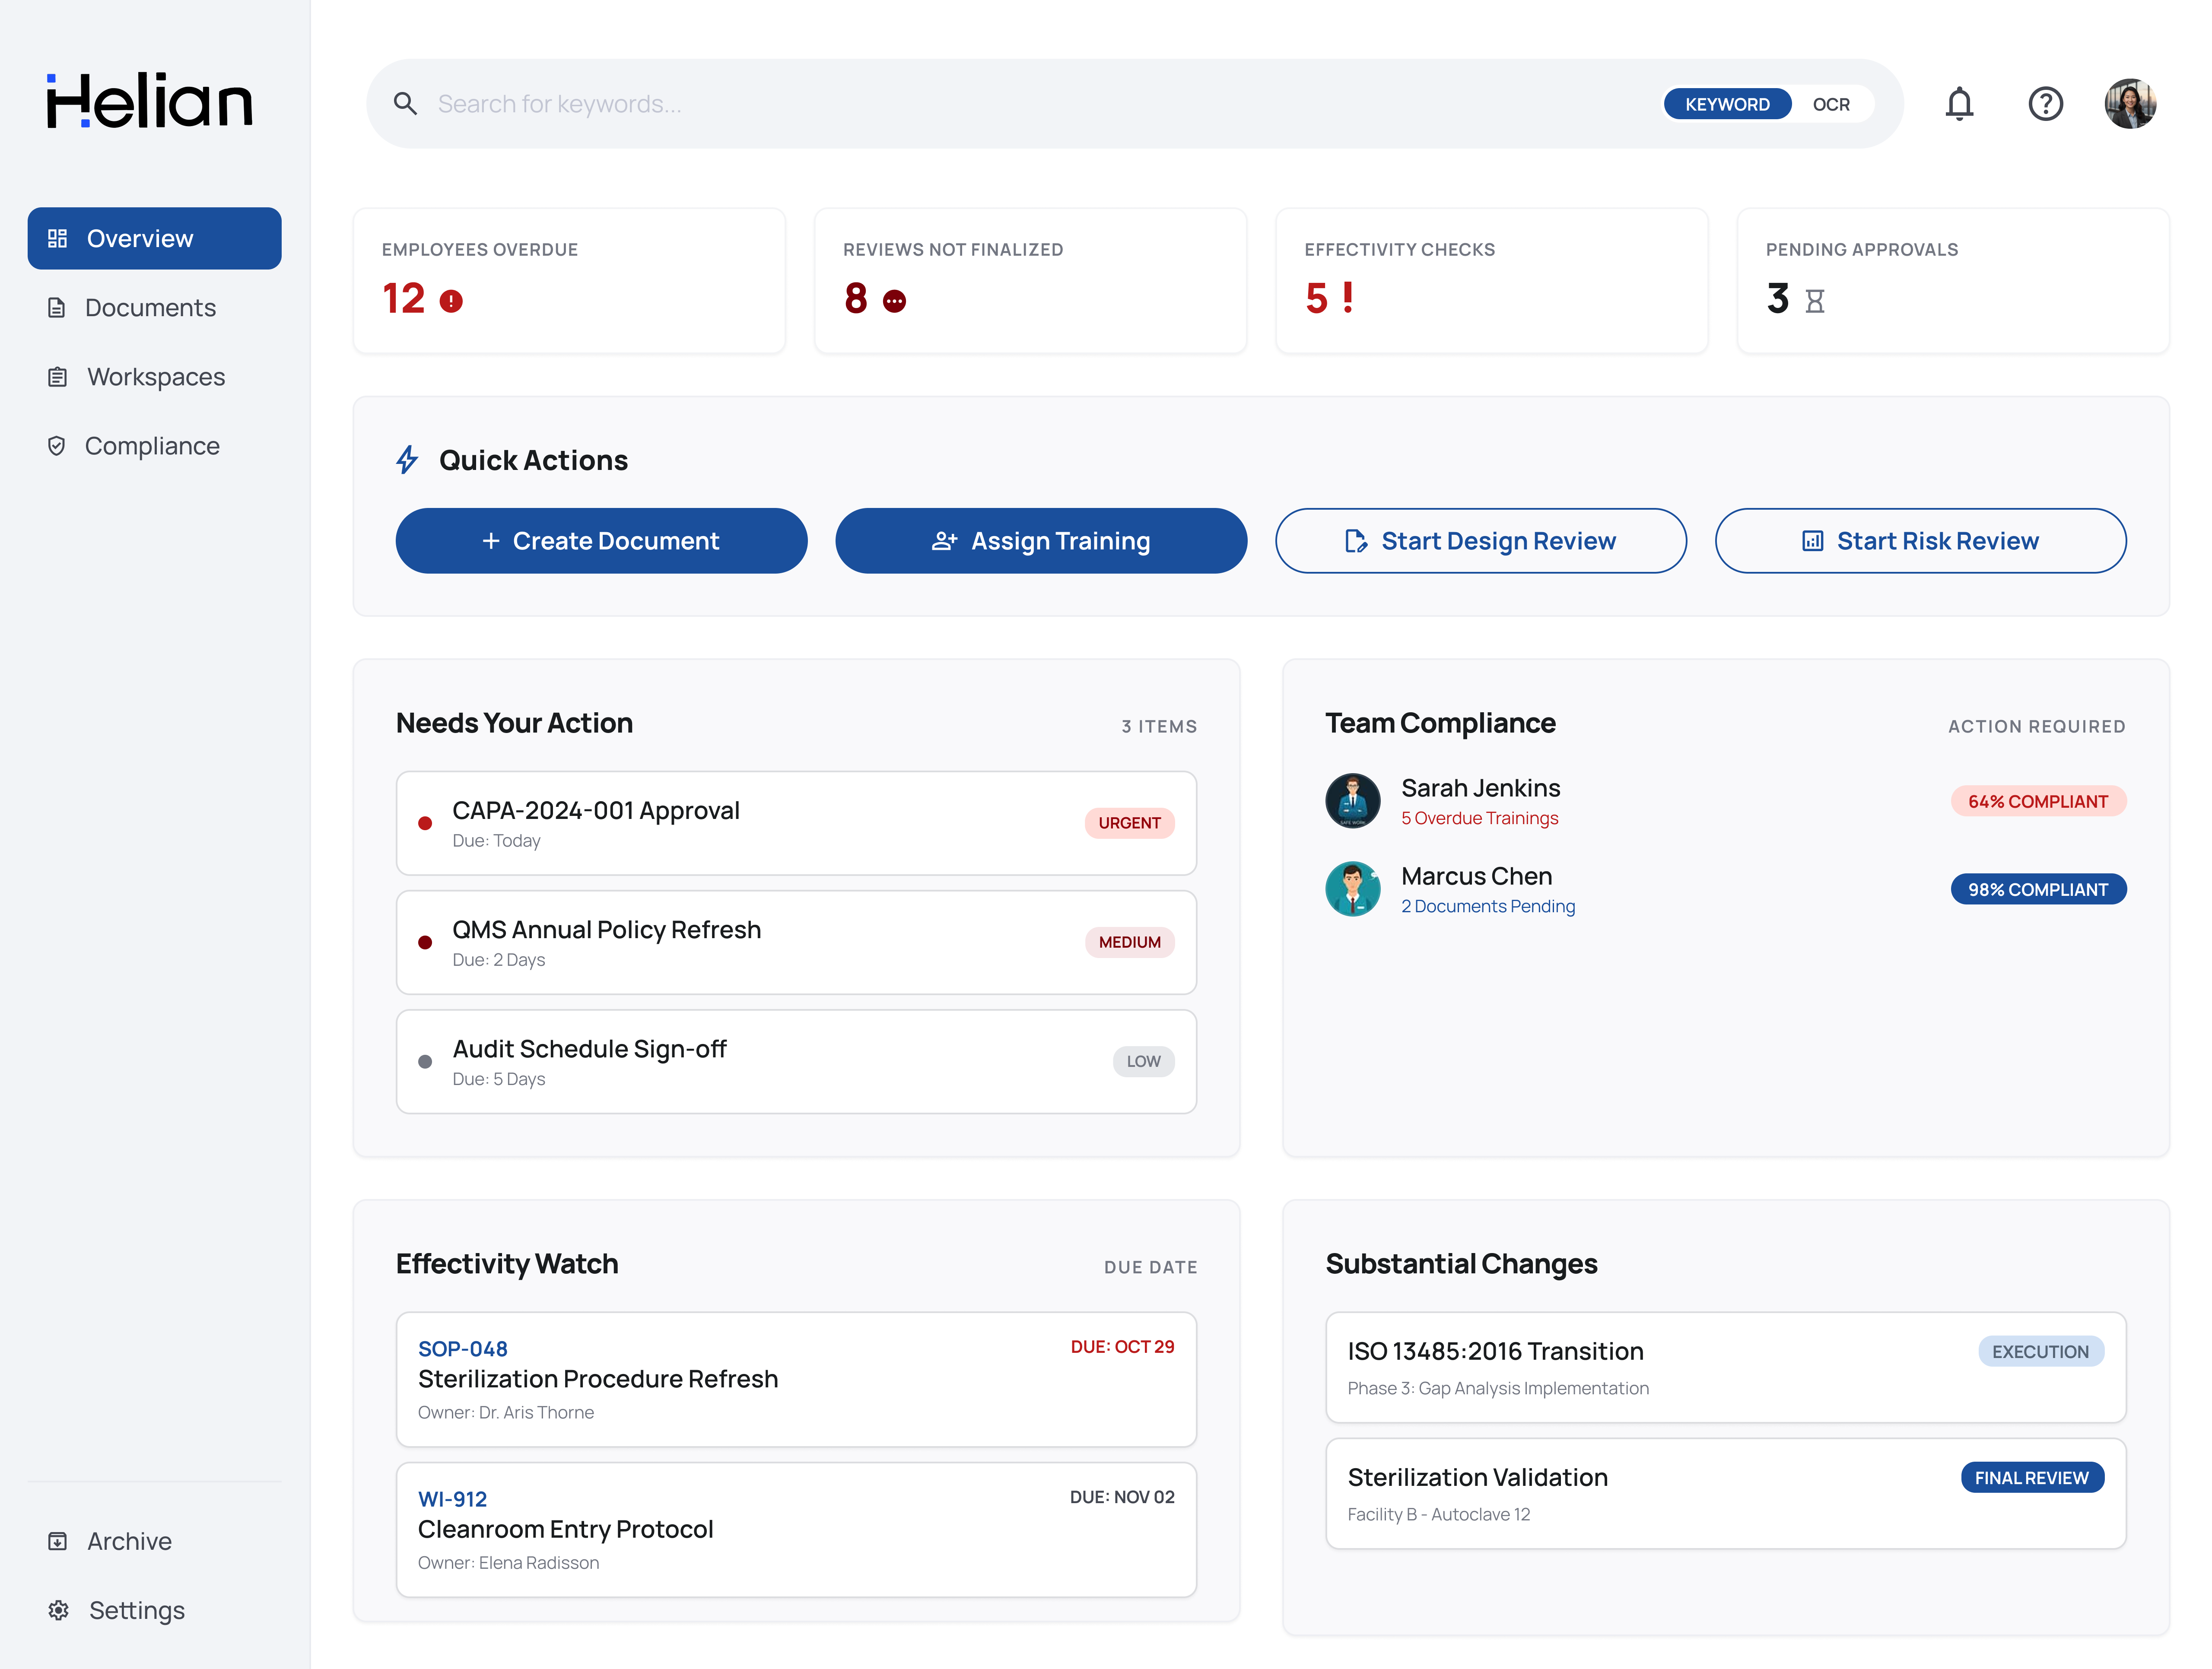The image size is (2212, 1669).
Task: Click the name Sarah Jenkins
Action: [1480, 788]
